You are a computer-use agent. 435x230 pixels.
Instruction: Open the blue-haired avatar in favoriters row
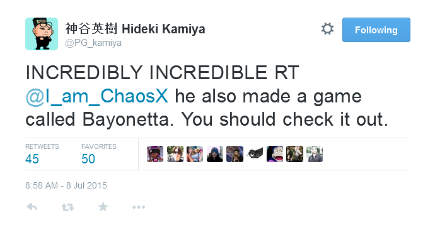click(215, 154)
